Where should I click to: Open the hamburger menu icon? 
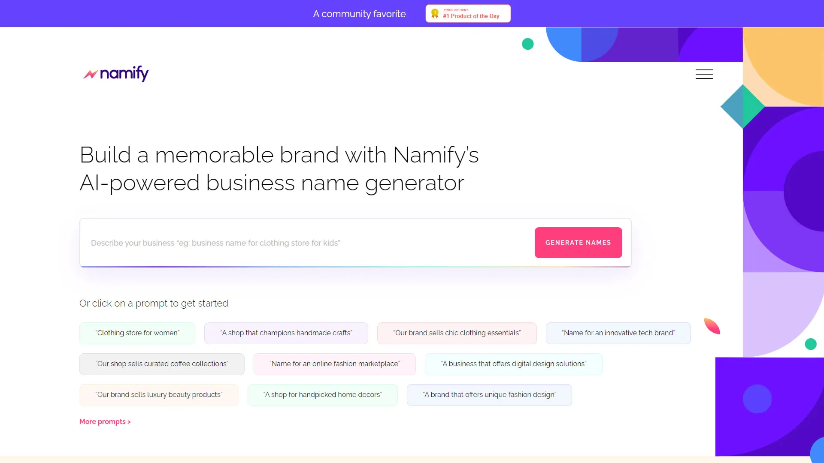[704, 74]
